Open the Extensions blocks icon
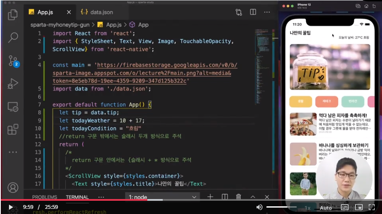 (13, 129)
